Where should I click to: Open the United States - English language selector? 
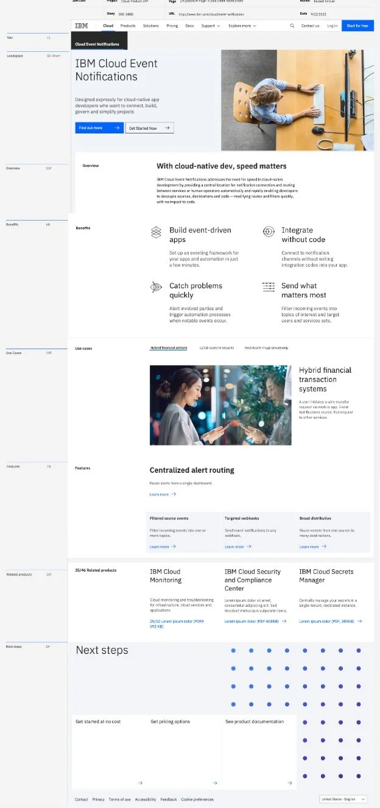(x=343, y=799)
